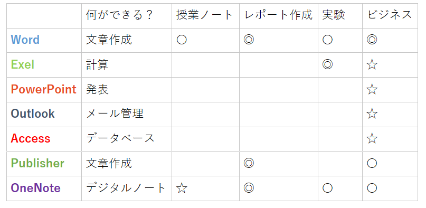The height and width of the screenshot is (208, 426).
Task: Click the 何ができる？ column header
Action: [120, 15]
